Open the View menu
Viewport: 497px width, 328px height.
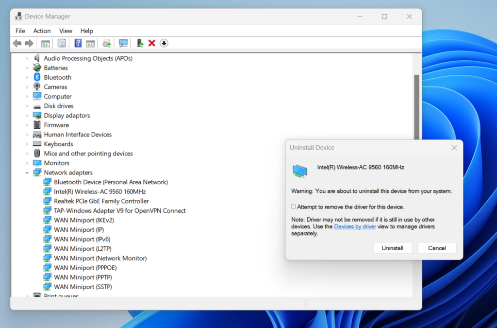[x=66, y=31]
